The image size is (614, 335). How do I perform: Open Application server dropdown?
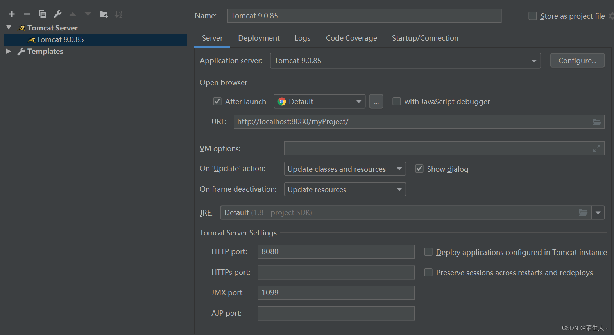click(x=405, y=61)
